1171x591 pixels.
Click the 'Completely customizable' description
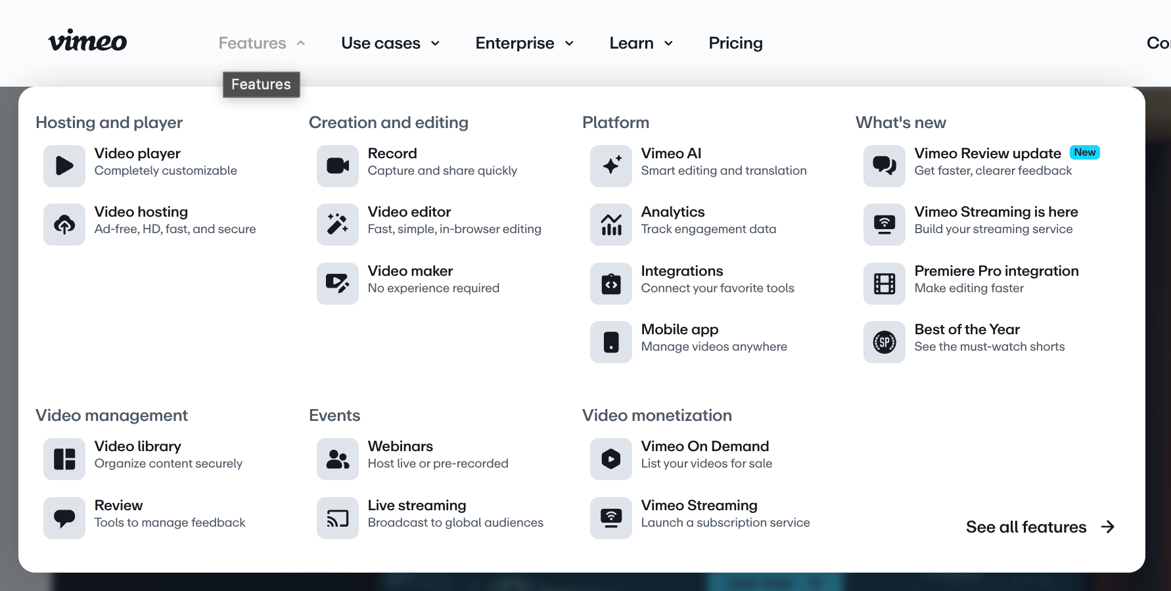pos(166,171)
